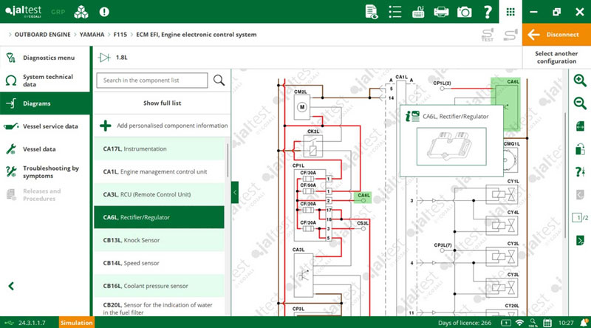Take a screenshot with the camera icon

coord(465,12)
